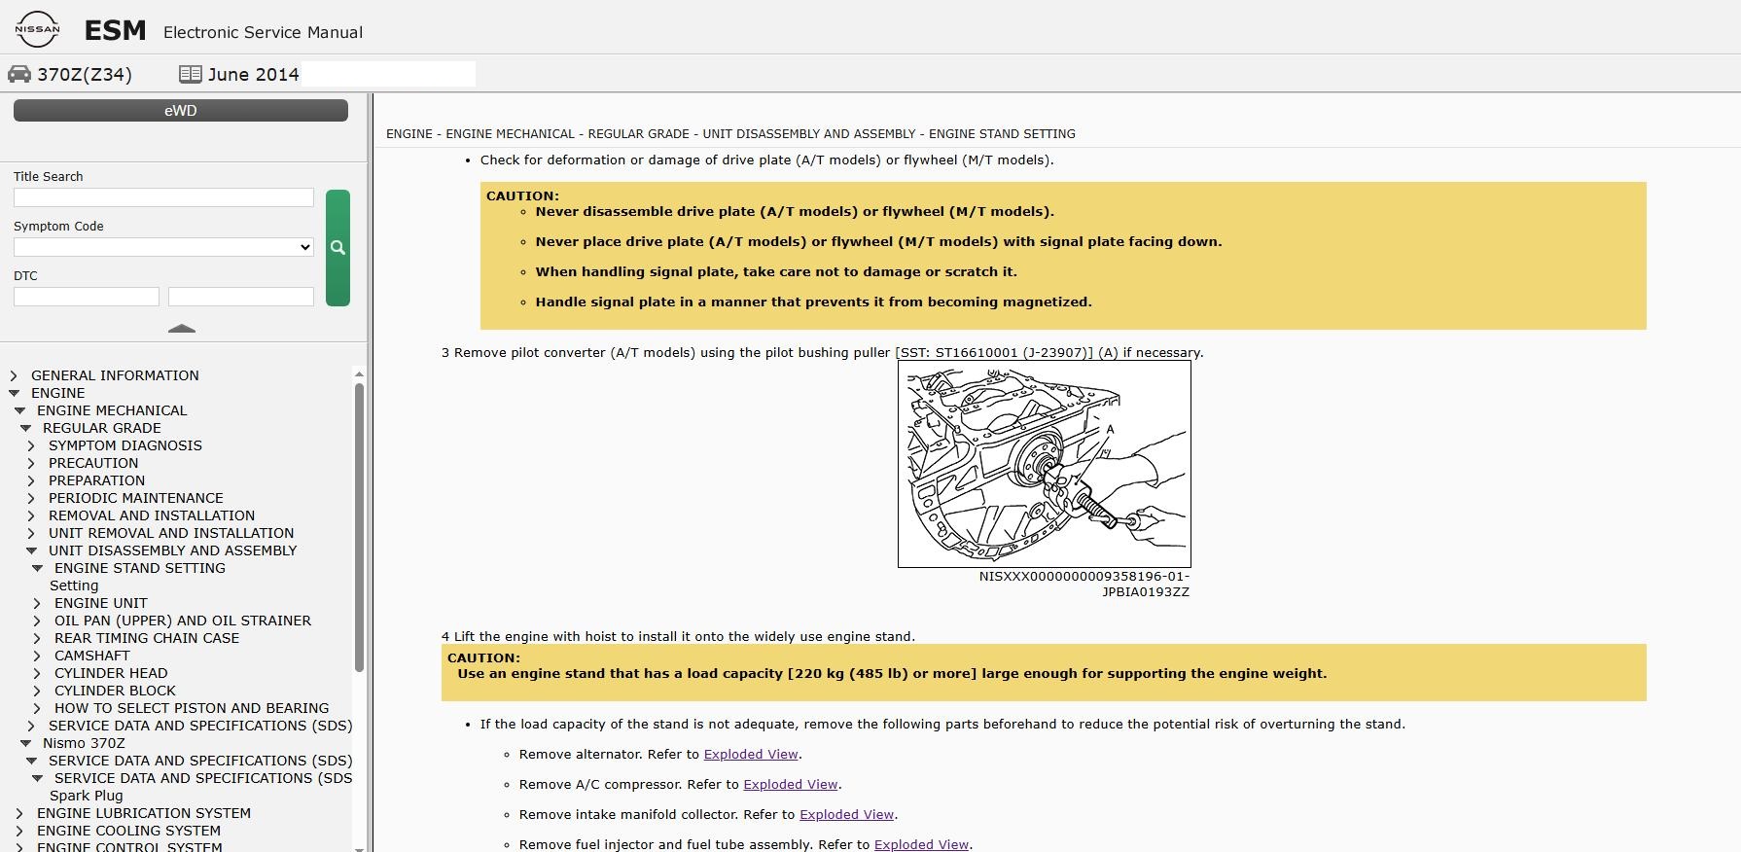Screen dimensions: 1741x852
Task: Expand ENGINE COOLING SYSTEM node
Action: [19, 831]
